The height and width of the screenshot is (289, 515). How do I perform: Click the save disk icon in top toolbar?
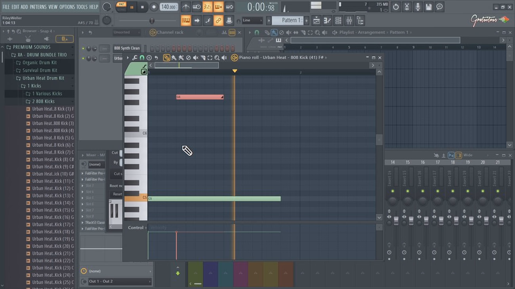[x=429, y=7]
